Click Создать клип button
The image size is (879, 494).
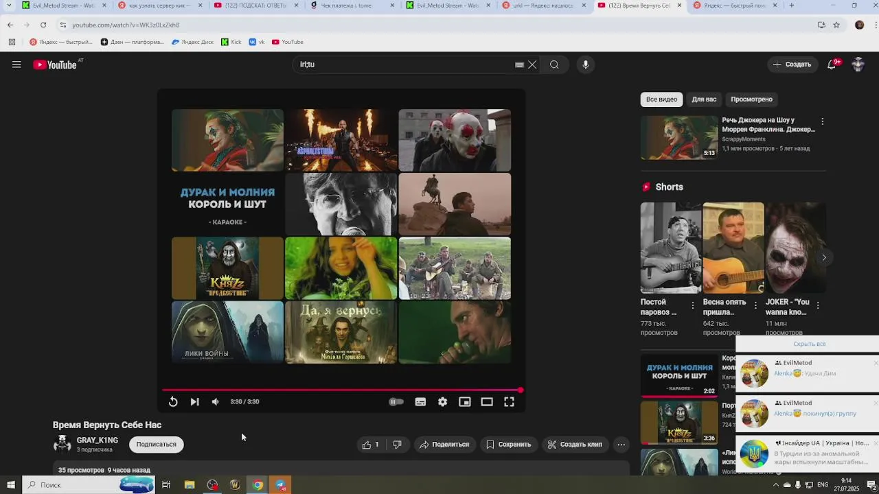575,445
